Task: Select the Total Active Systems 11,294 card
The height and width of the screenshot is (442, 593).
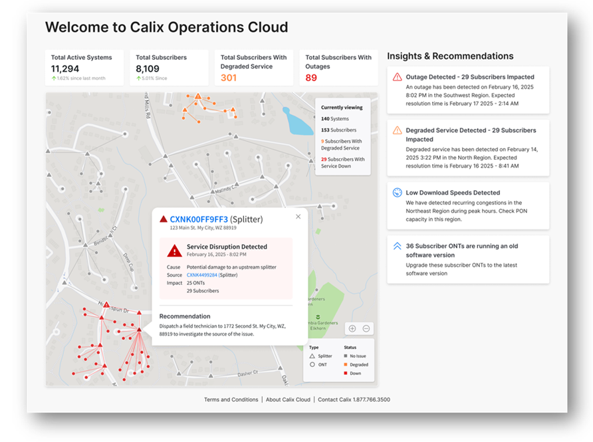Action: pyautogui.click(x=84, y=68)
